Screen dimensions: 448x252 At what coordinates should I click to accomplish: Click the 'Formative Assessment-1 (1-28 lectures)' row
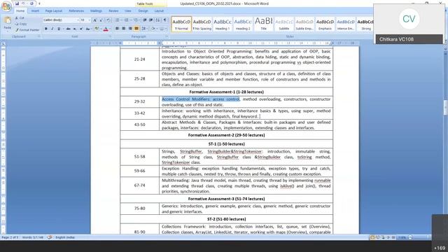pos(226,92)
